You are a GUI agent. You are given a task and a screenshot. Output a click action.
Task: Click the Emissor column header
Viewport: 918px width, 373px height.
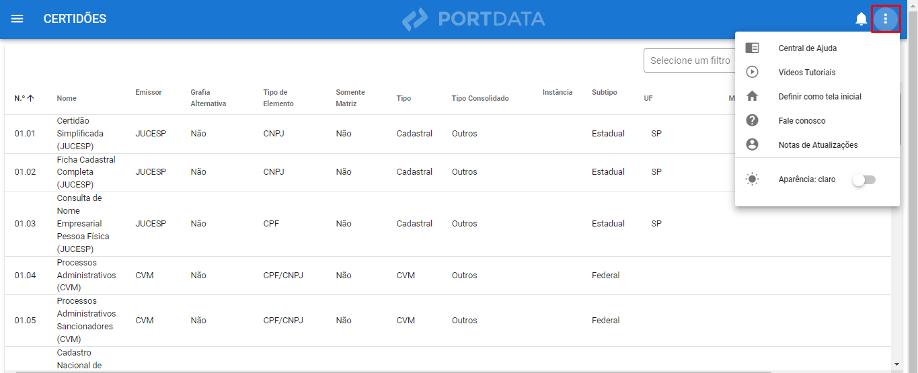point(148,92)
